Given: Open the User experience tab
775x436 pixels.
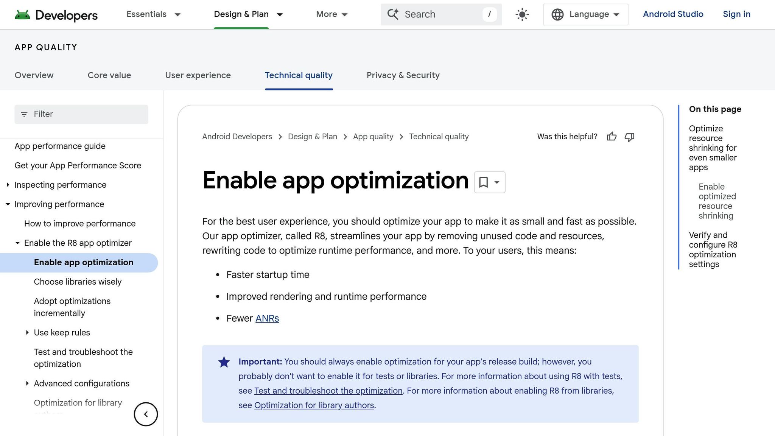Looking at the screenshot, I should coord(198,75).
